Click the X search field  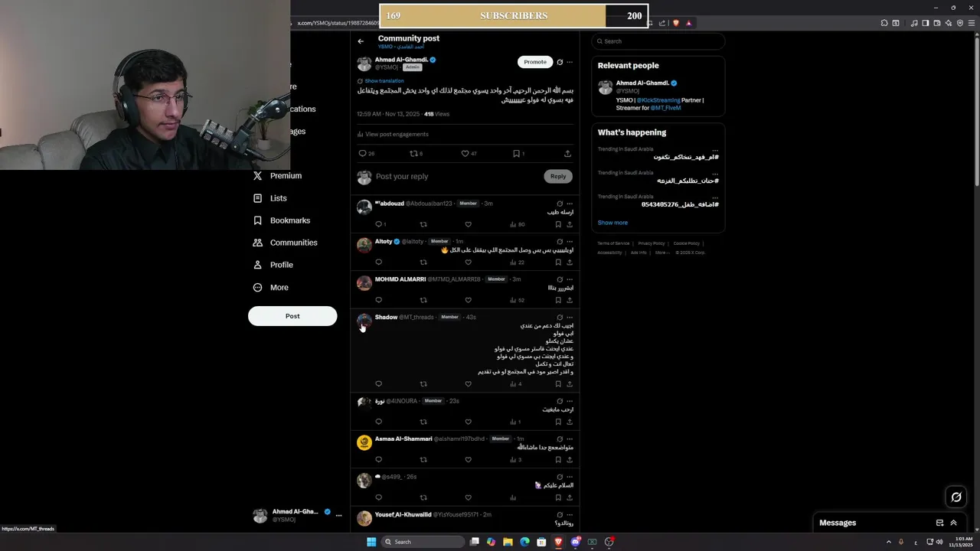pyautogui.click(x=658, y=41)
